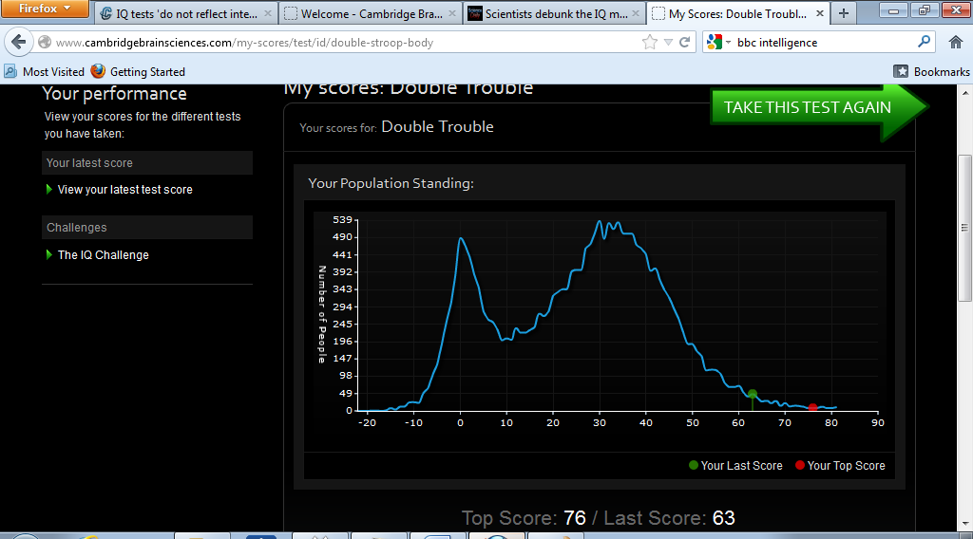Close the Scientists debunk the IQ tab
The width and height of the screenshot is (973, 539).
(x=636, y=13)
